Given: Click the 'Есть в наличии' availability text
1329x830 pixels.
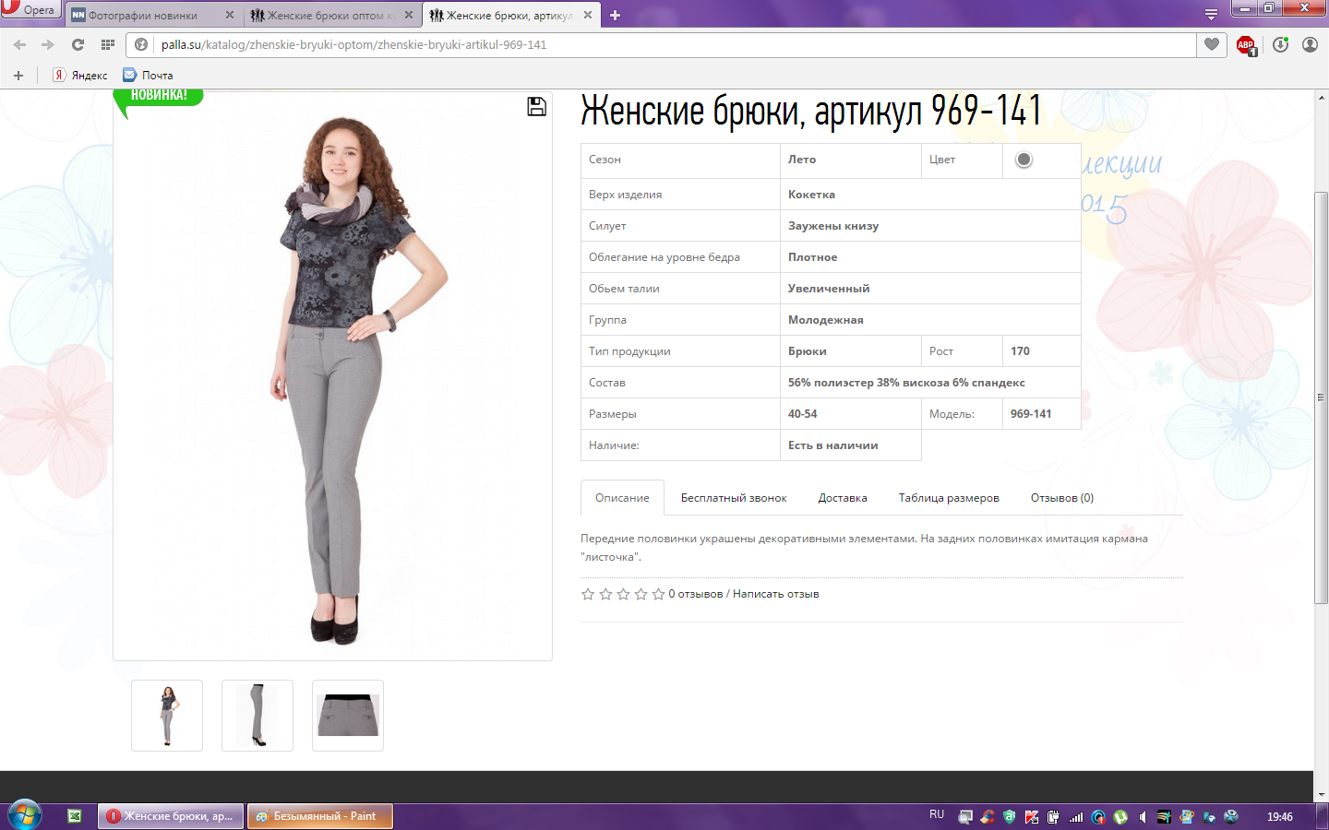Looking at the screenshot, I should (832, 445).
